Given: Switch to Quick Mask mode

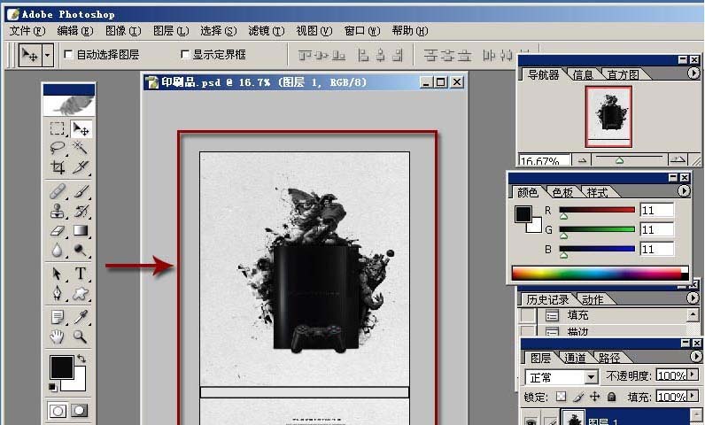Looking at the screenshot, I should click(x=79, y=411).
